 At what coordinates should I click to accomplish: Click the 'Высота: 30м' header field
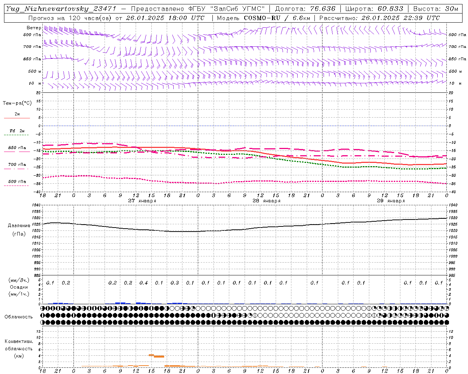(x=435, y=9)
